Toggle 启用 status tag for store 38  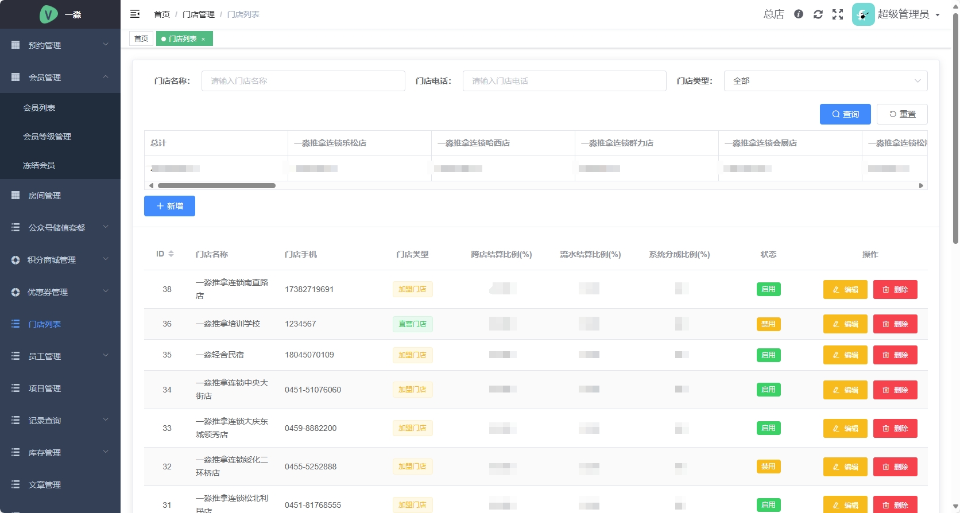click(768, 289)
